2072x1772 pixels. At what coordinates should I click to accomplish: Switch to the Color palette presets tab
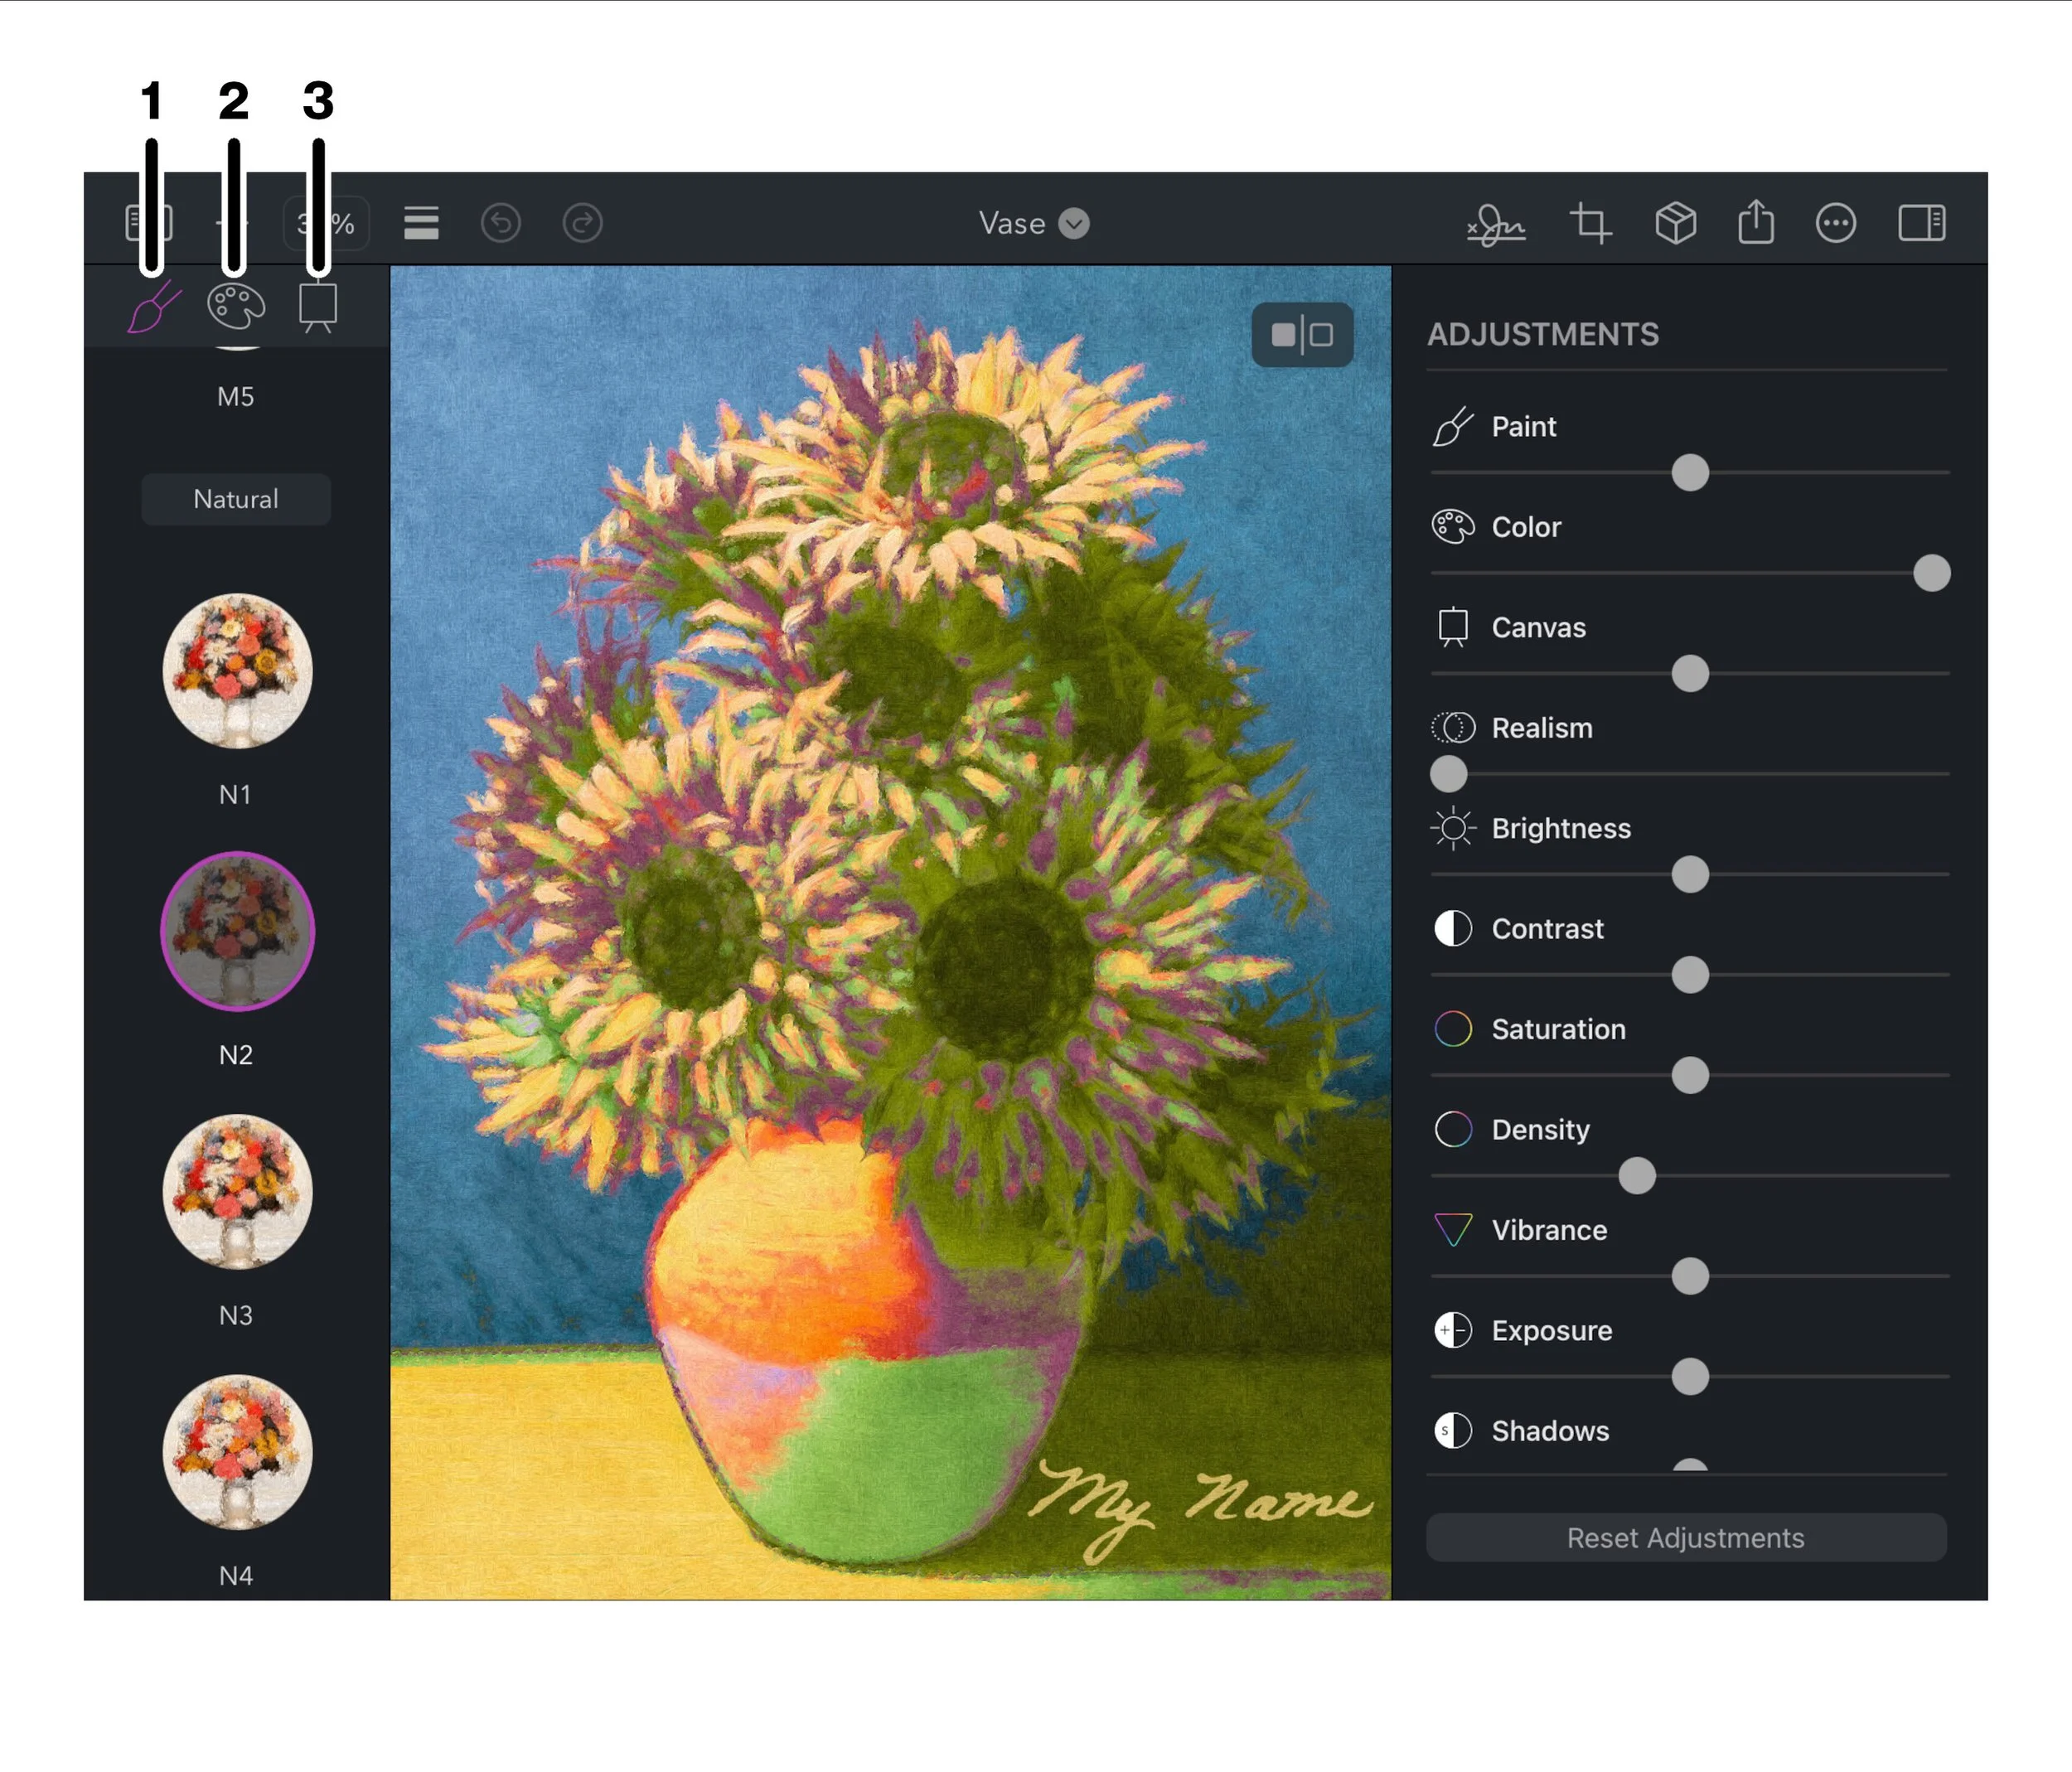(236, 306)
